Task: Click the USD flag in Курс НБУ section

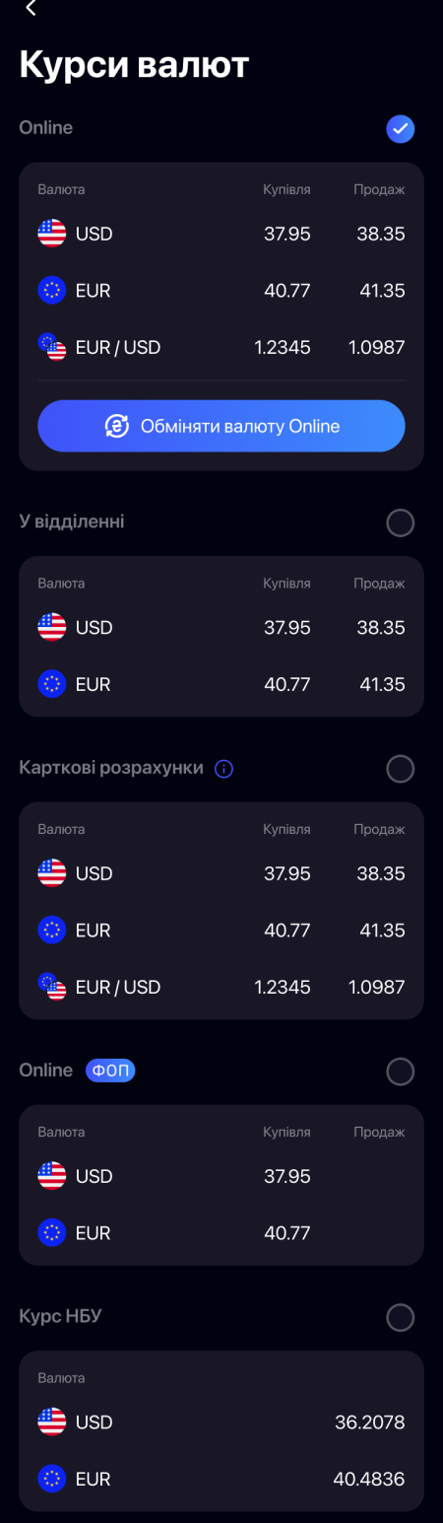Action: point(52,1421)
